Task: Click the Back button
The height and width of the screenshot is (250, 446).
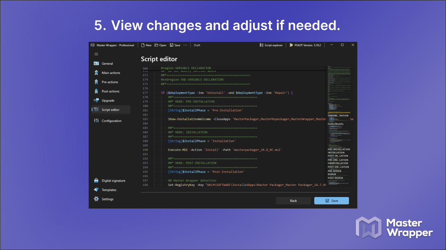Action: tap(293, 201)
